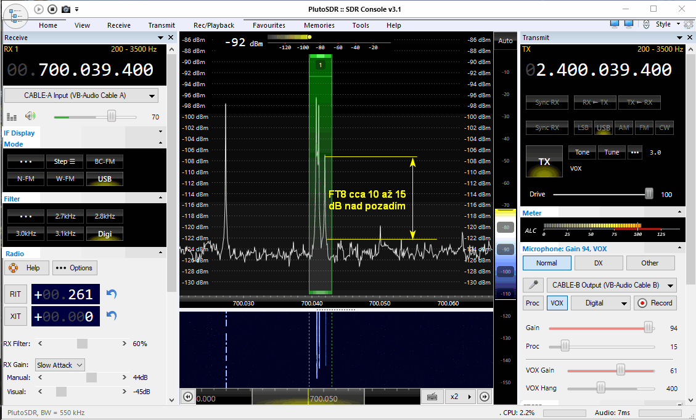Image resolution: width=696 pixels, height=420 pixels.
Task: Reset XIT value with undo arrow
Action: (112, 316)
